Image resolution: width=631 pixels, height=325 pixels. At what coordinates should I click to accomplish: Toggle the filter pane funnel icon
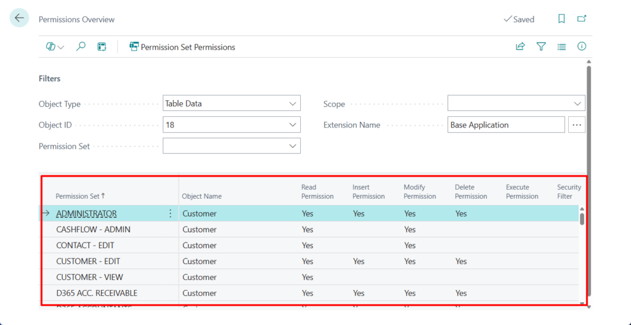[x=541, y=47]
